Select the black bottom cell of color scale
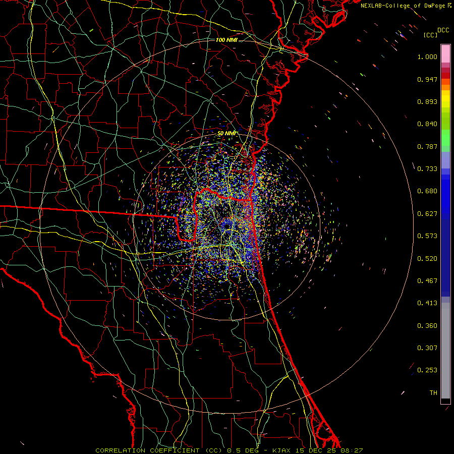Screen dimensions: 454x454 click(445, 401)
